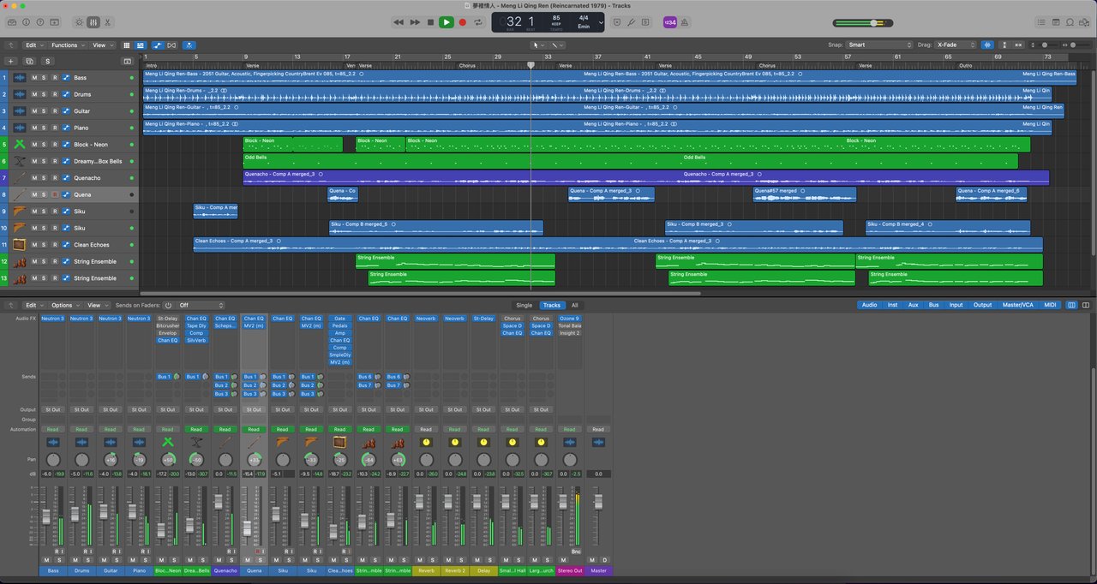
Task: Open the Drag X-Fade dropdown
Action: (956, 45)
